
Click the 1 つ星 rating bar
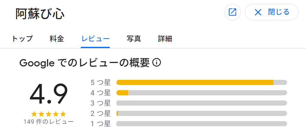tap(202, 124)
